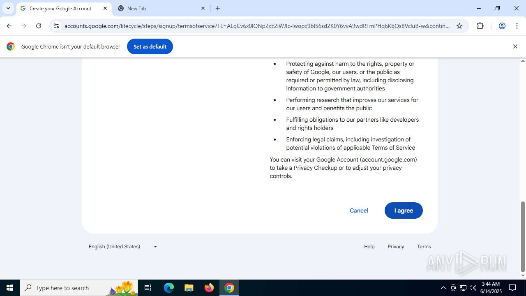Open Task View on the taskbar
This screenshot has height=296, width=526.
(148, 288)
